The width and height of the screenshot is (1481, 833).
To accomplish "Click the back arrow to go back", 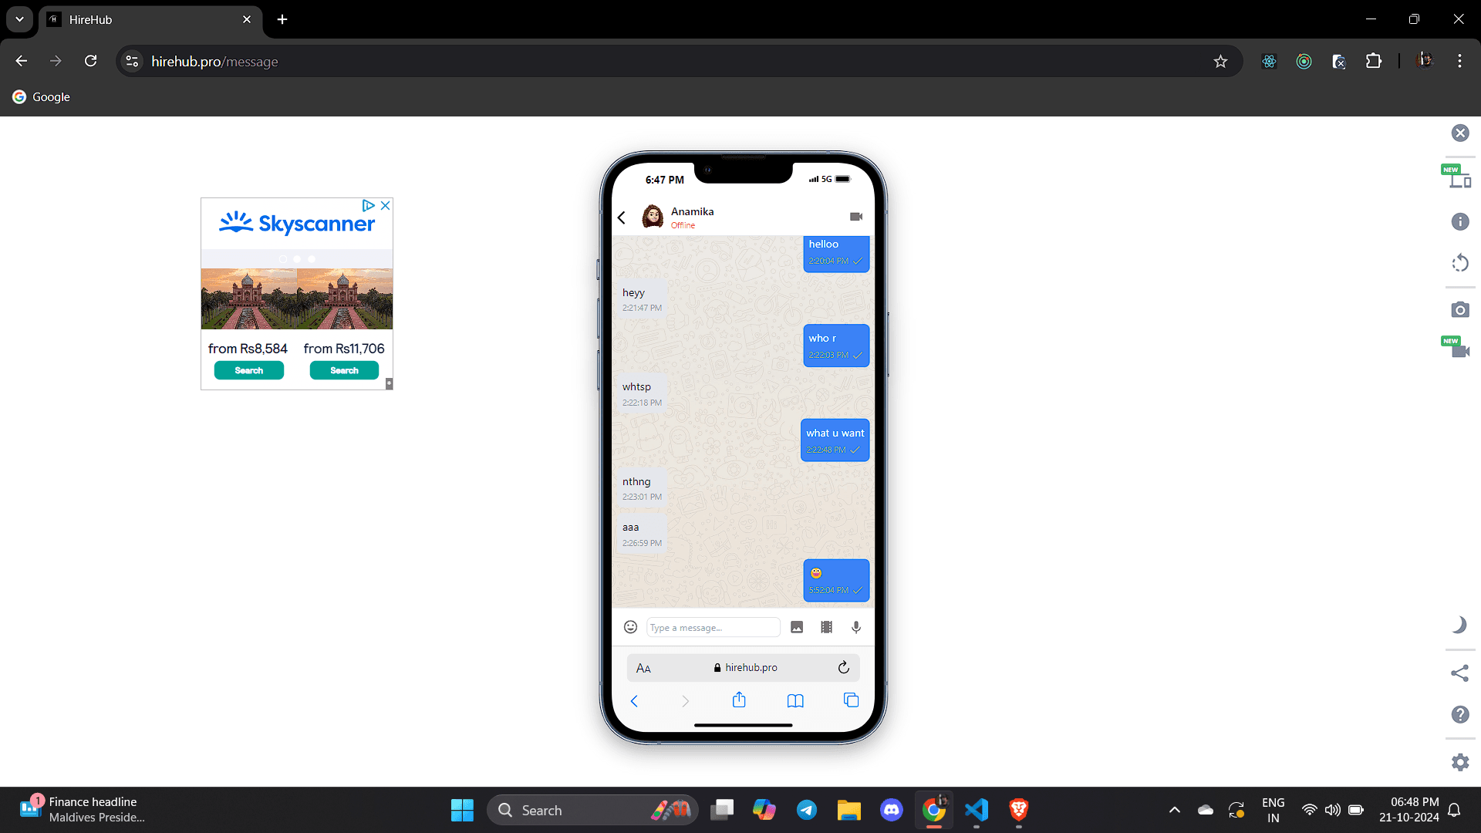I will click(x=623, y=217).
